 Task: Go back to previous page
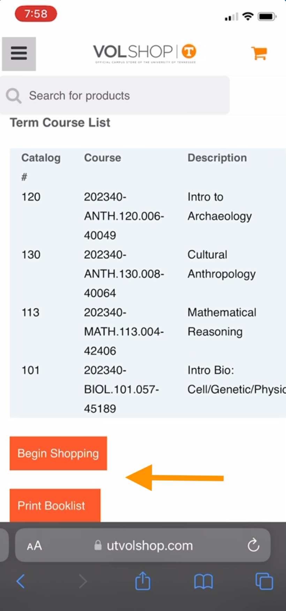pos(21,581)
